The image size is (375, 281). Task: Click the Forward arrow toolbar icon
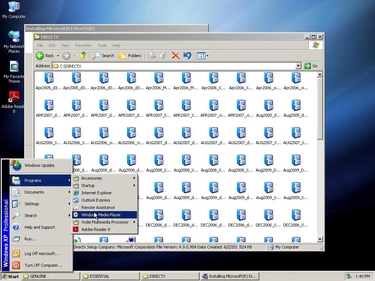[x=66, y=56]
